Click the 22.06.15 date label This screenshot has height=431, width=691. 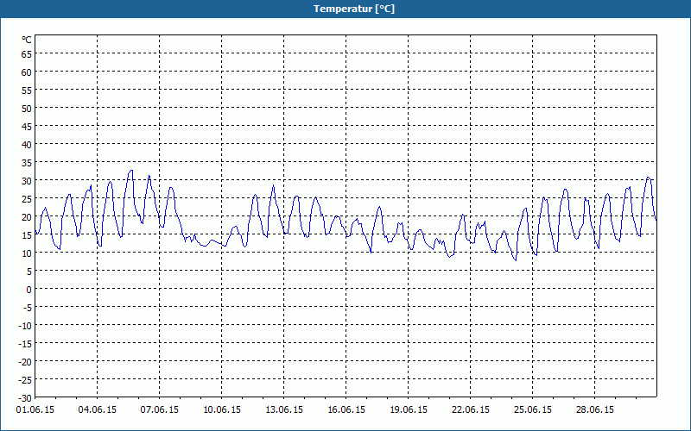[x=470, y=410]
